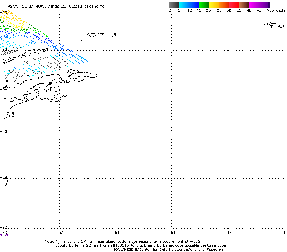Select the red 30–35 knots color segment
This screenshot has width=287, height=252.
pos(234,5)
